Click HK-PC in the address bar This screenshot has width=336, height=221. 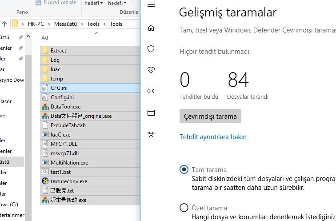point(36,24)
